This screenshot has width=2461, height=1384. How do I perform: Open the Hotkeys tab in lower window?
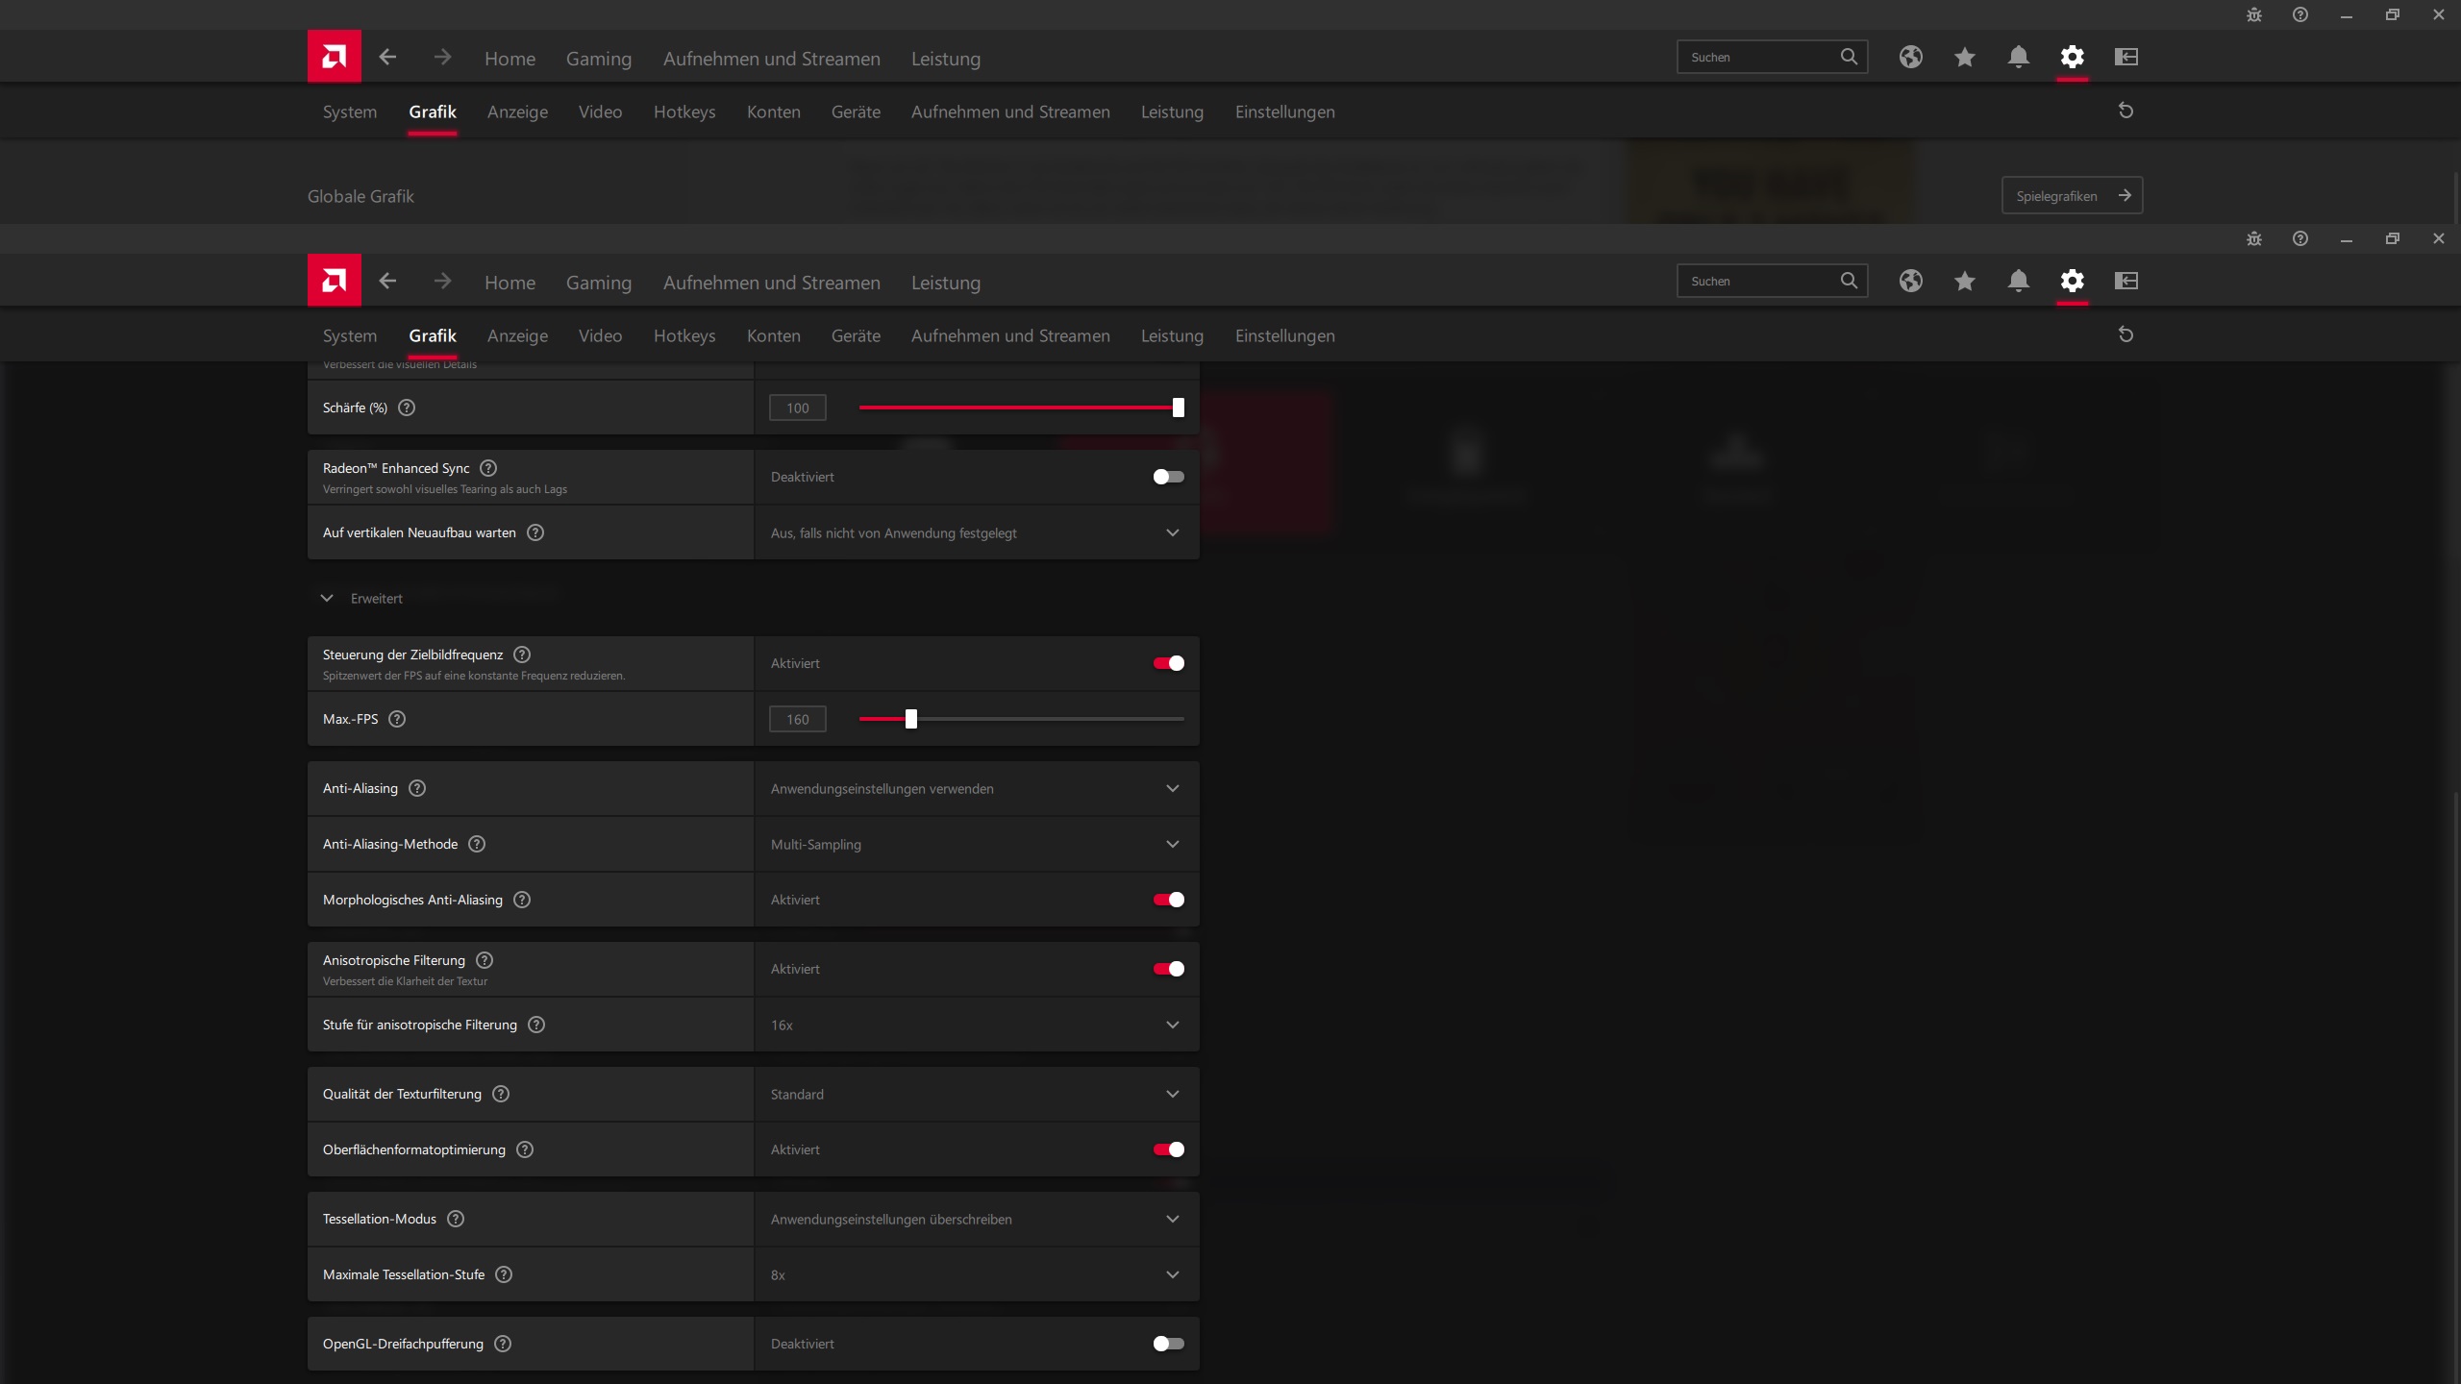(x=684, y=335)
